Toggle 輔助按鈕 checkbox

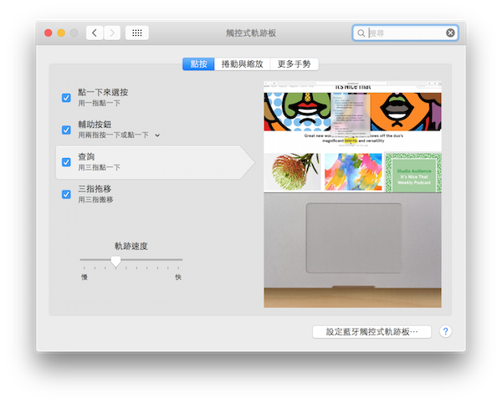(66, 130)
